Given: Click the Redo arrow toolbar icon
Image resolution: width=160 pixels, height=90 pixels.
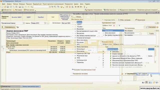Looking at the screenshot, I should pos(28,7).
